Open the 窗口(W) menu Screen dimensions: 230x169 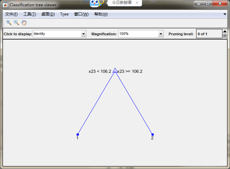pyautogui.click(x=81, y=14)
